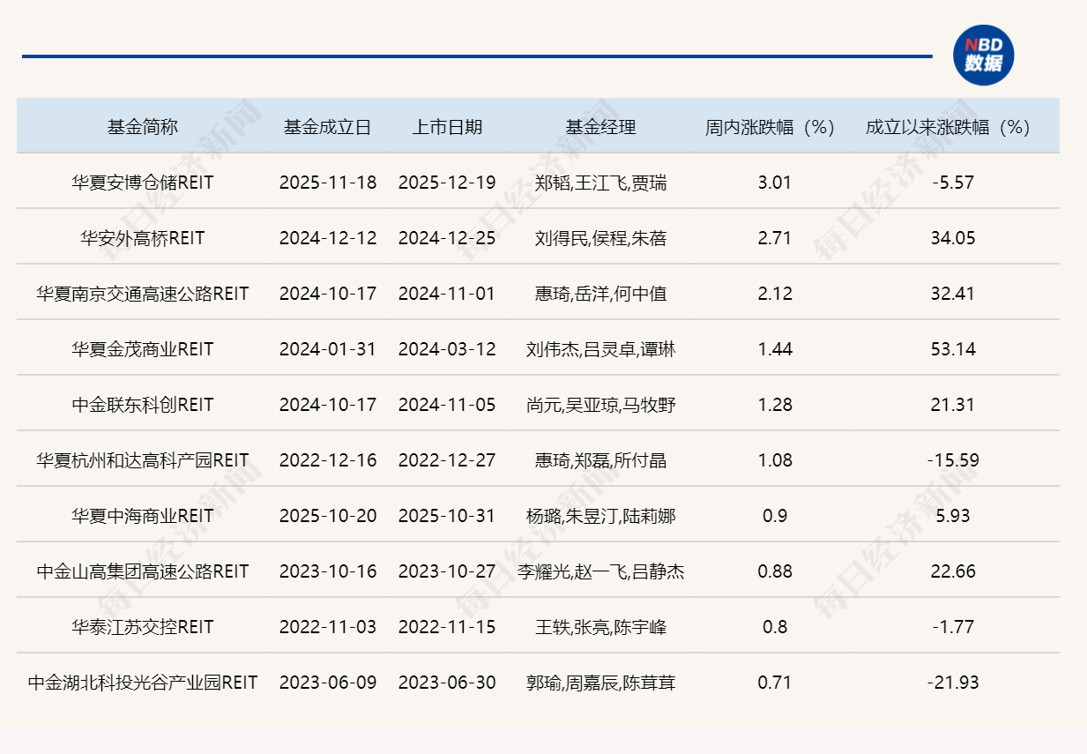Select the 基金成立日 column header
The width and height of the screenshot is (1087, 754).
tap(328, 127)
